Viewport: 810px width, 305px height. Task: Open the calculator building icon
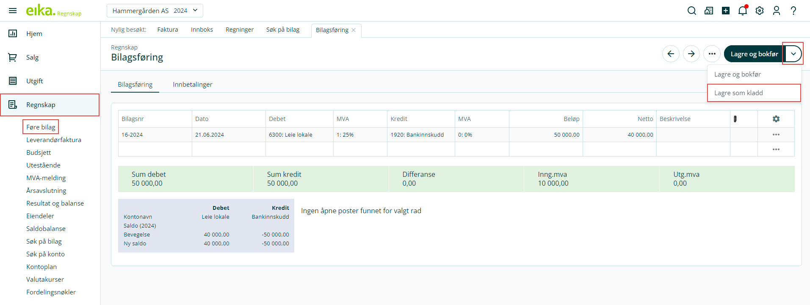[709, 11]
